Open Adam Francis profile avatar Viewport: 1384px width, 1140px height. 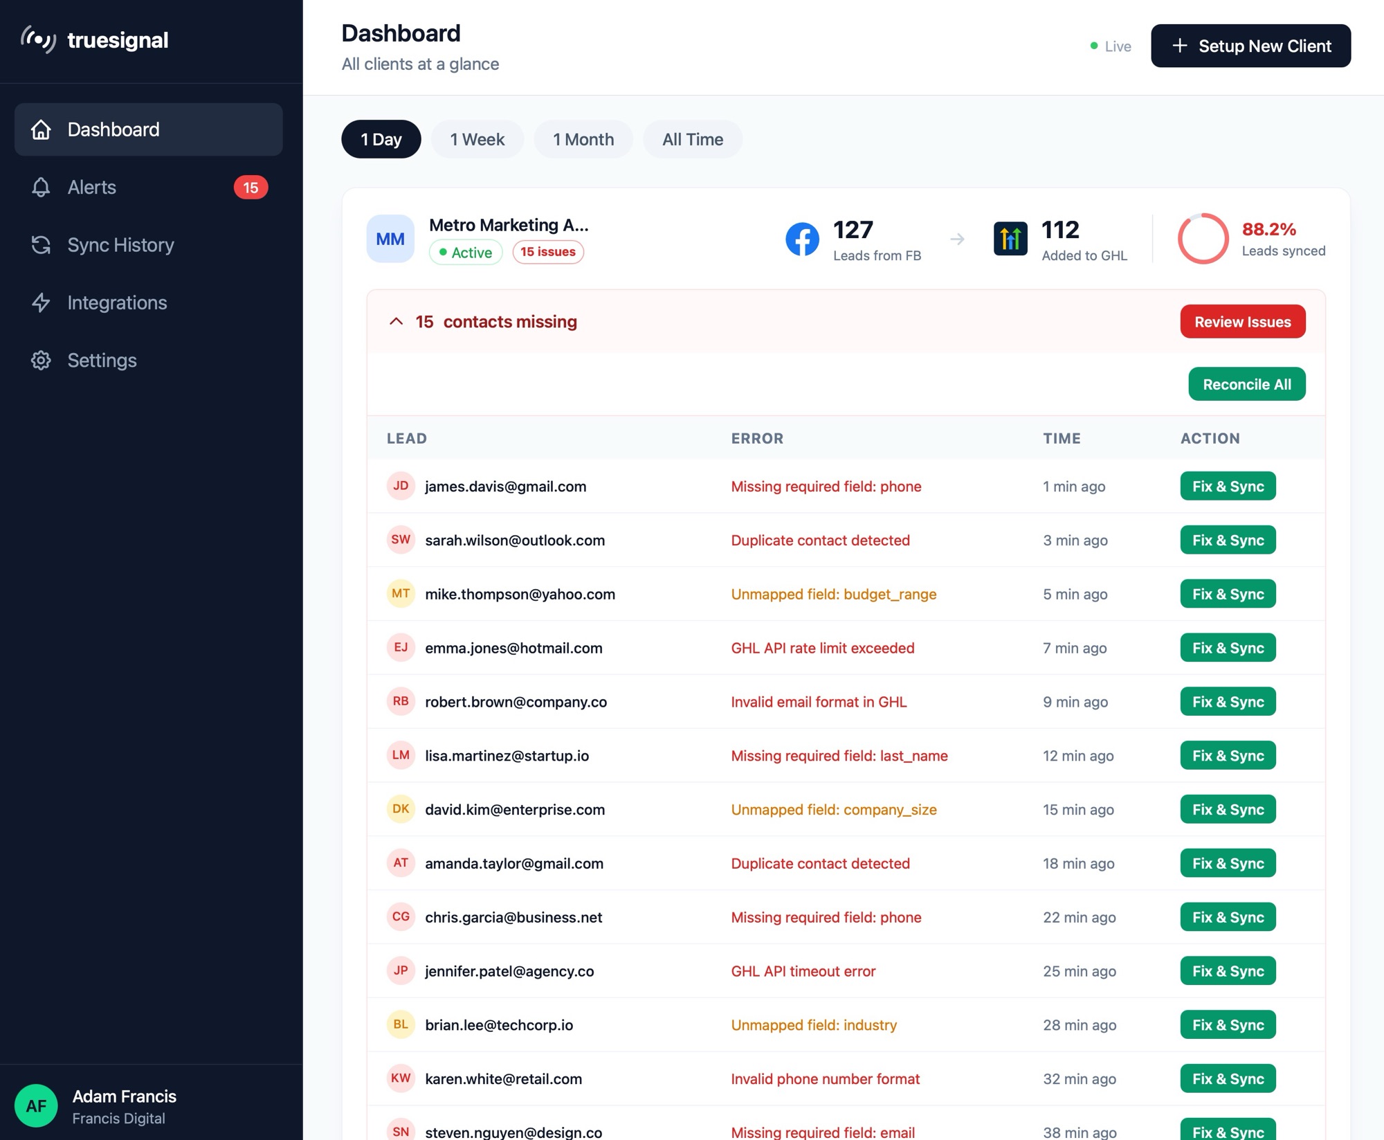tap(36, 1105)
